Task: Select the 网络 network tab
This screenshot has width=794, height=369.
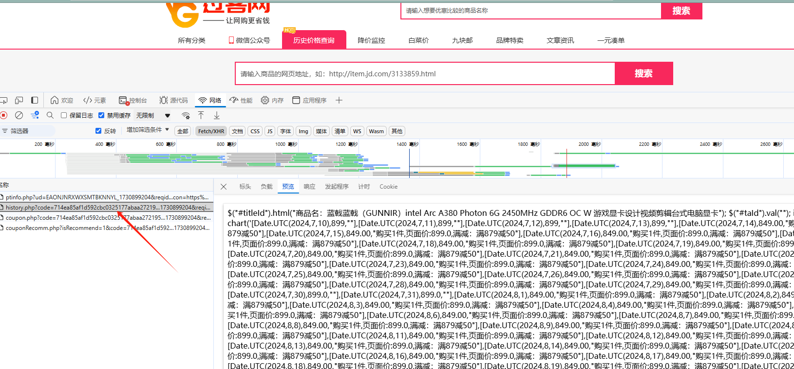Action: coord(209,100)
